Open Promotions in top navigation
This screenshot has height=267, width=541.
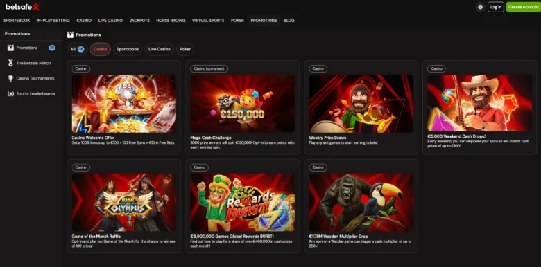click(x=264, y=21)
